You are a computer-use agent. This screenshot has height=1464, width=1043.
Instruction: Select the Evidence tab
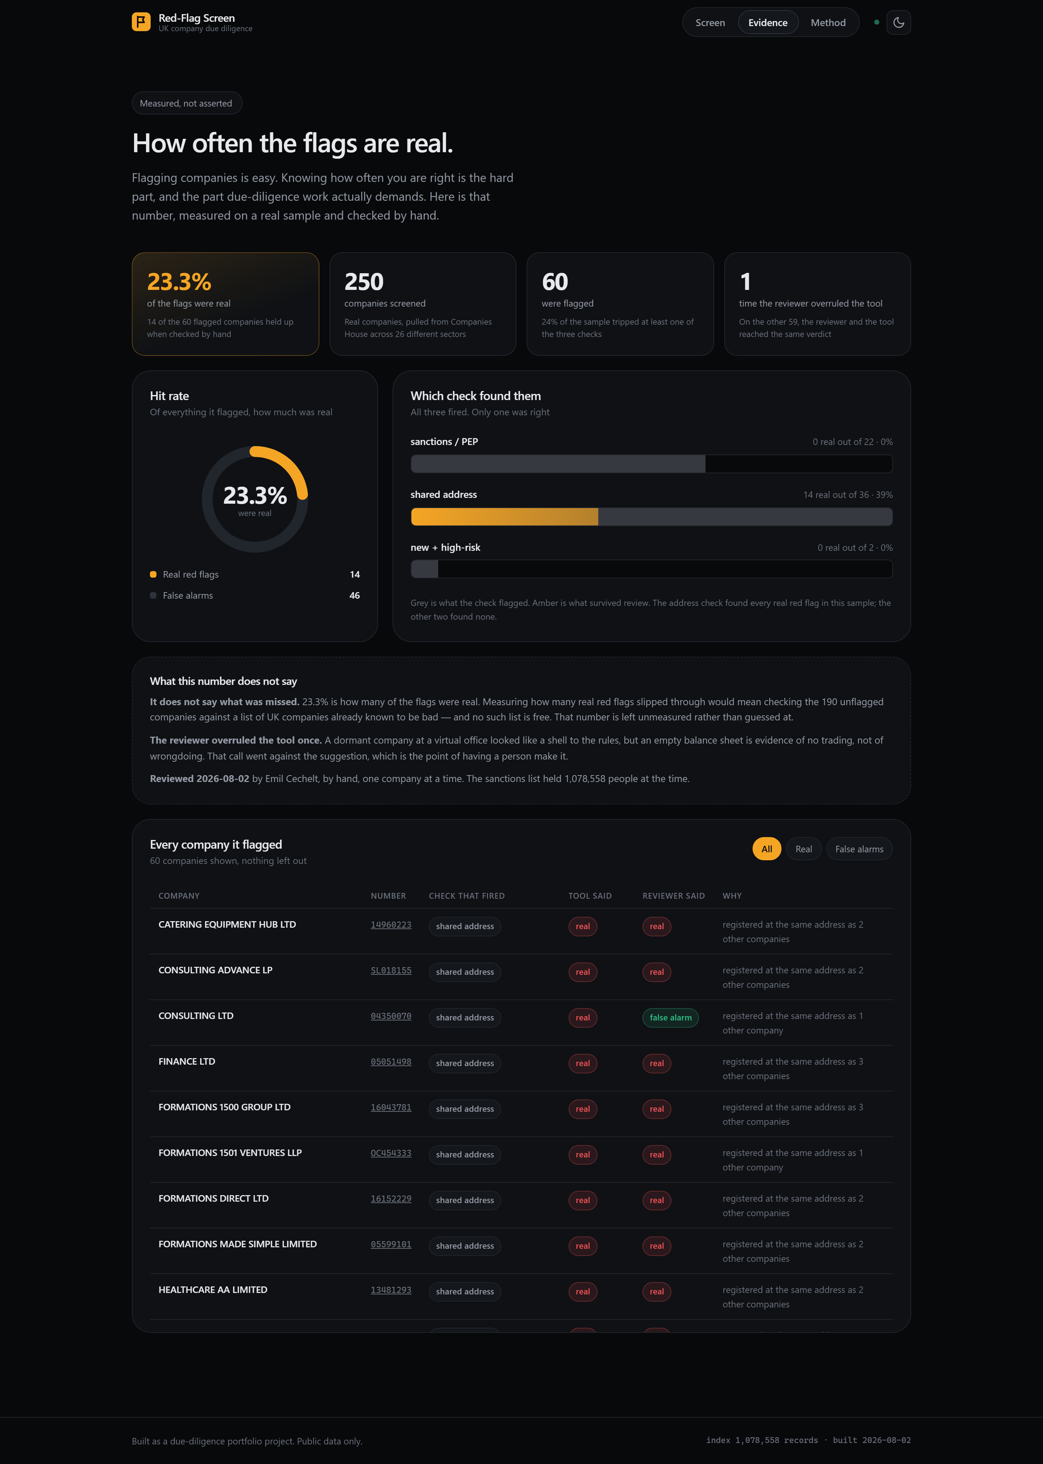coord(767,22)
